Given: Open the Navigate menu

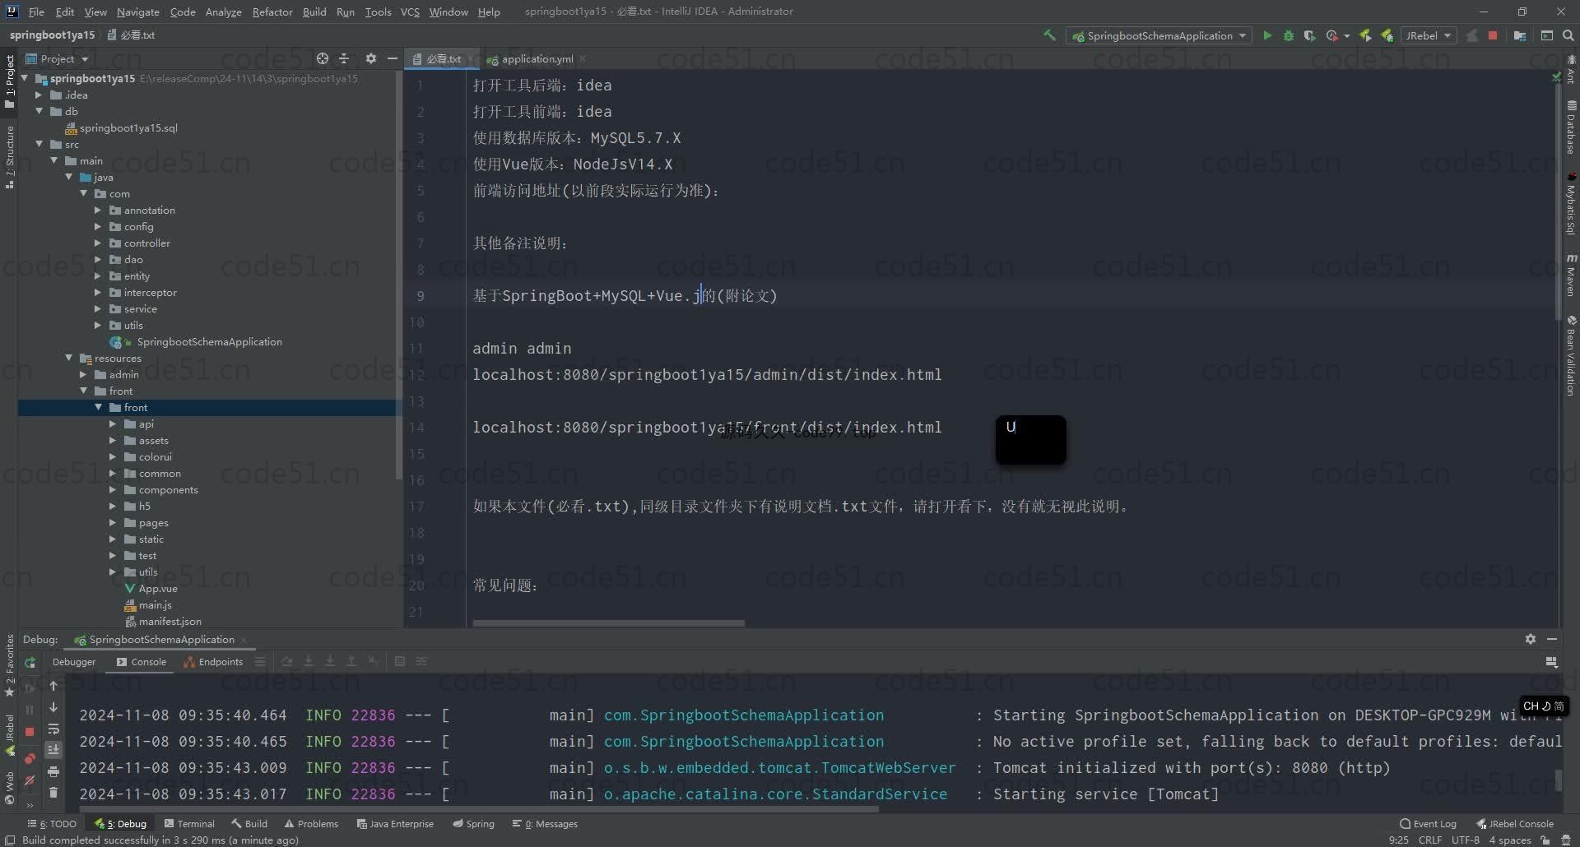Looking at the screenshot, I should point(137,12).
